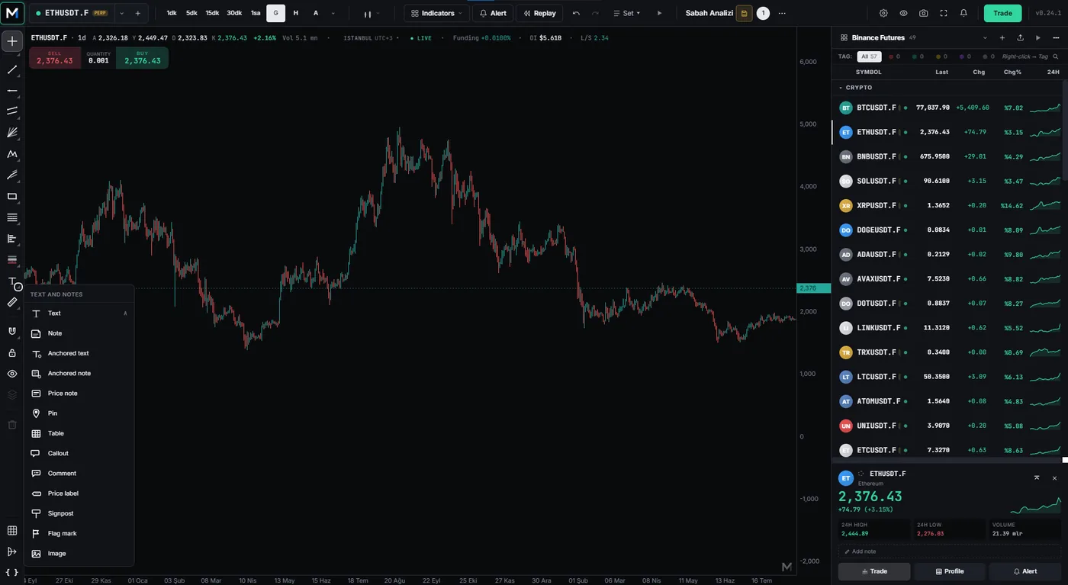Filter watchlist by purple tag
The width and height of the screenshot is (1068, 585).
[x=965, y=56]
